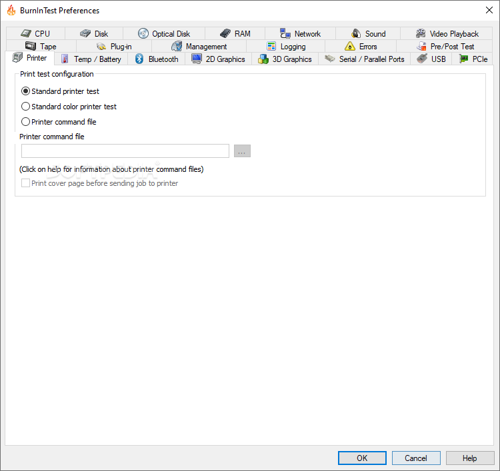Image resolution: width=500 pixels, height=471 pixels.
Task: Click the 3D Graphics cubes icon
Action: tap(263, 59)
